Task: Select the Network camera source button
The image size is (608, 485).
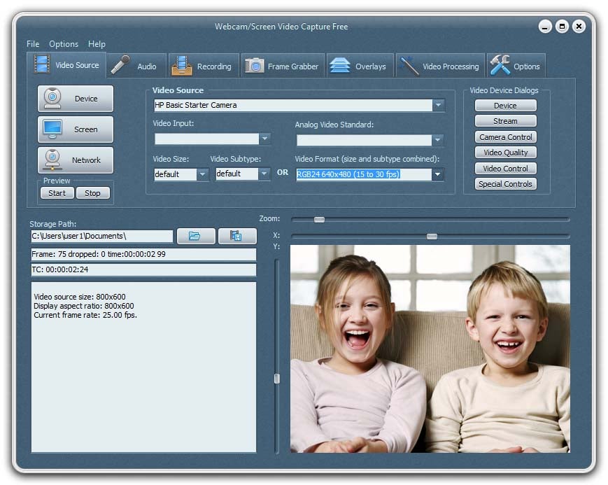Action: [x=76, y=160]
